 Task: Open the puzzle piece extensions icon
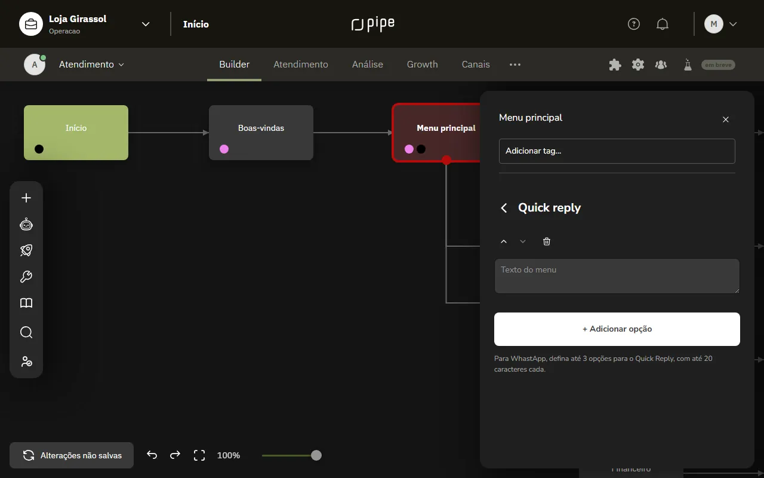(615, 65)
